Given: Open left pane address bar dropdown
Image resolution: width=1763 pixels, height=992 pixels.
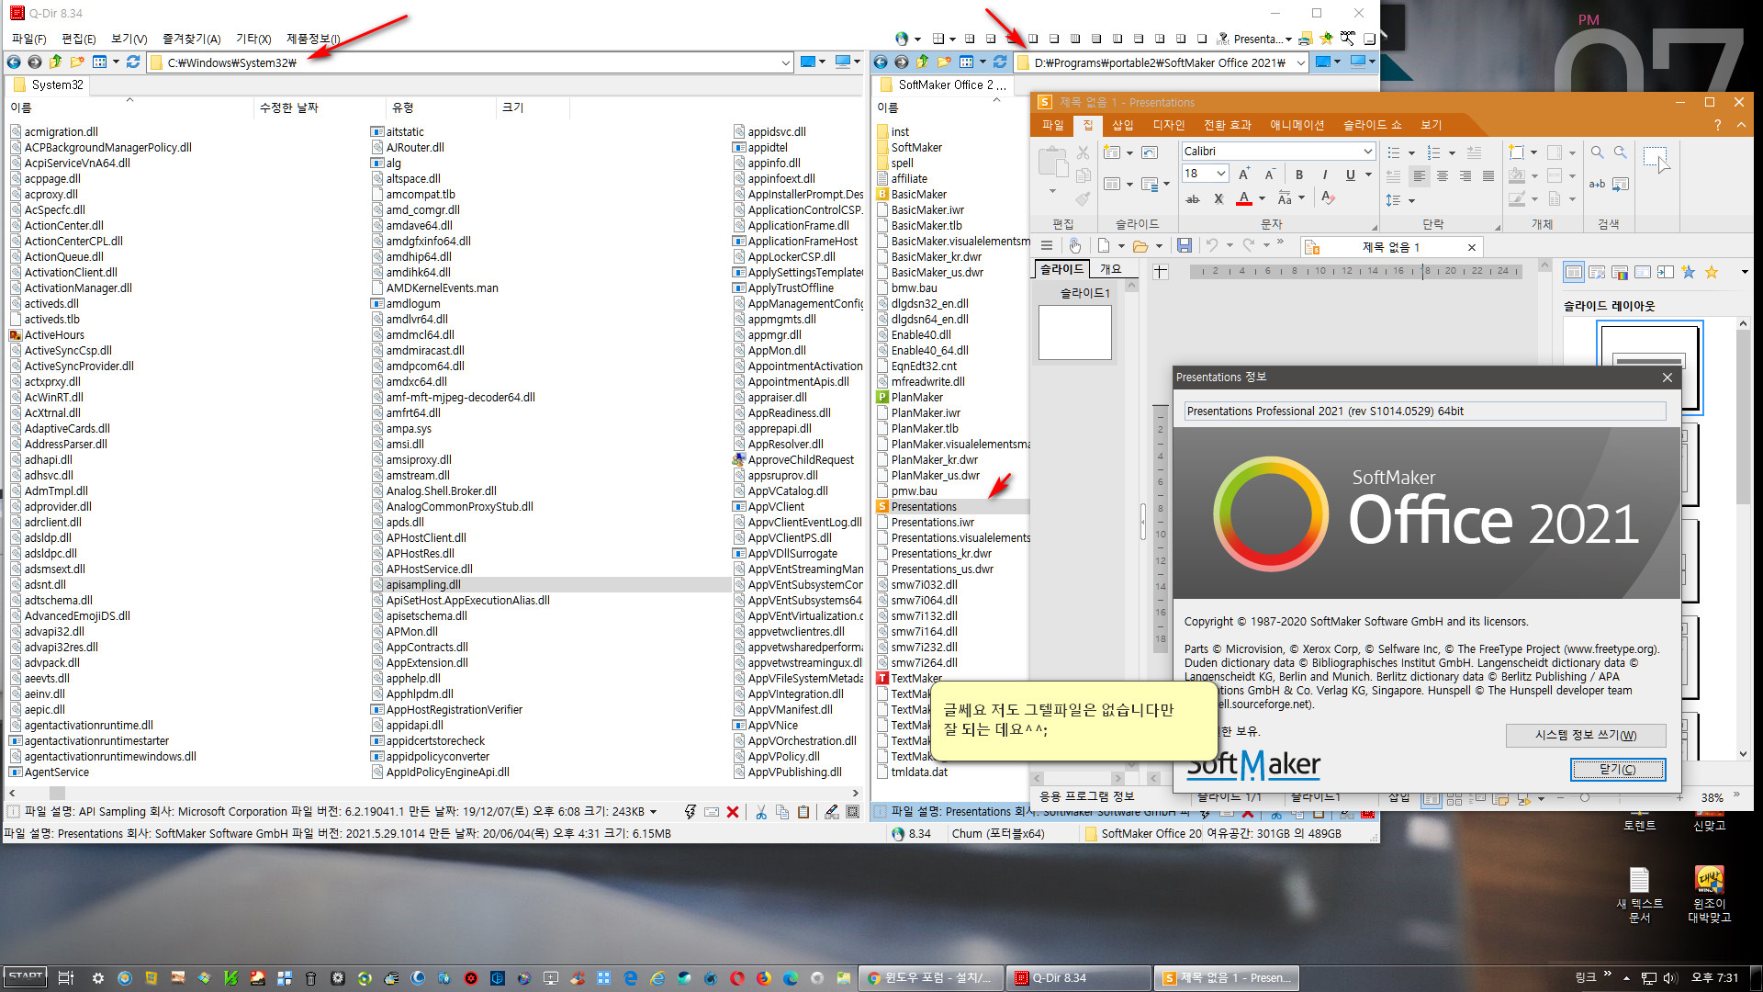Looking at the screenshot, I should tap(786, 62).
